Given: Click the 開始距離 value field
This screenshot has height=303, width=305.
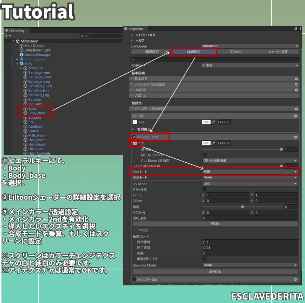Looking at the screenshot, I should pyautogui.click(x=250, y=242).
